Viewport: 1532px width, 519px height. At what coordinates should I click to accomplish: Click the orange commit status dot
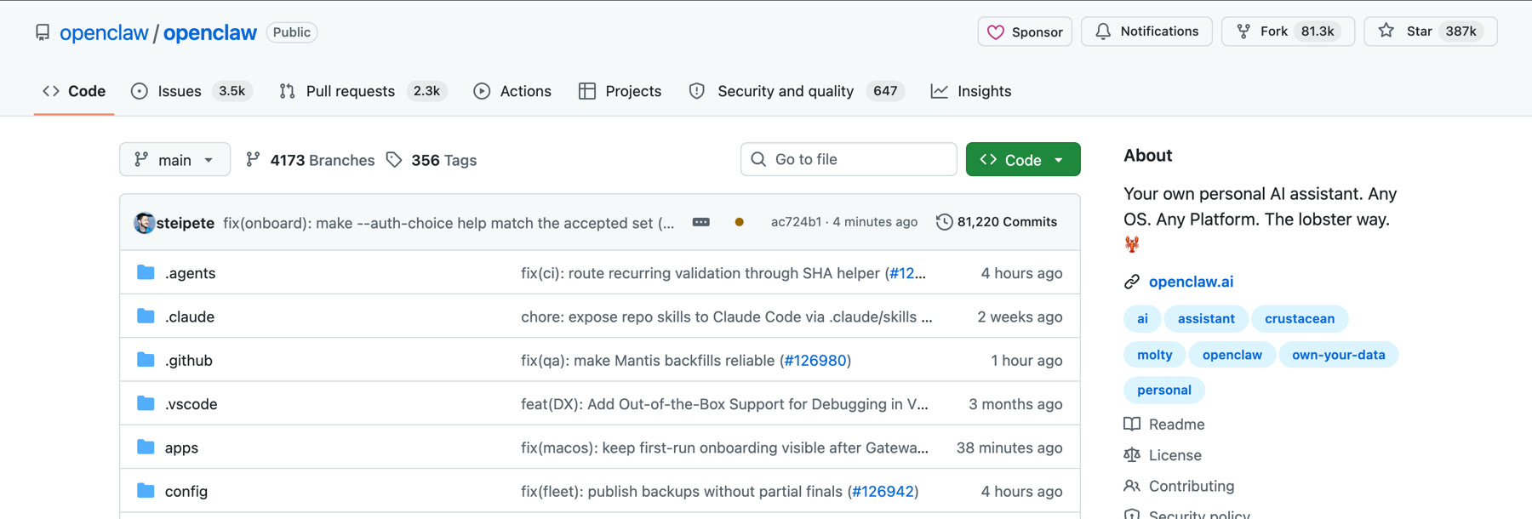(740, 222)
